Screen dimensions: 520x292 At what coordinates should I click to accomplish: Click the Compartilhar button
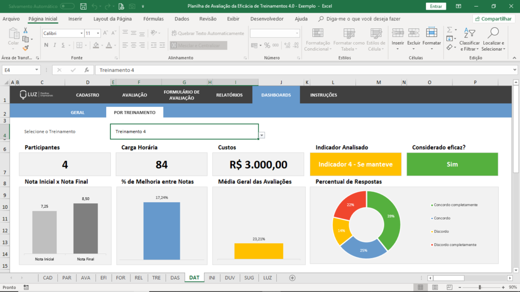(x=494, y=18)
